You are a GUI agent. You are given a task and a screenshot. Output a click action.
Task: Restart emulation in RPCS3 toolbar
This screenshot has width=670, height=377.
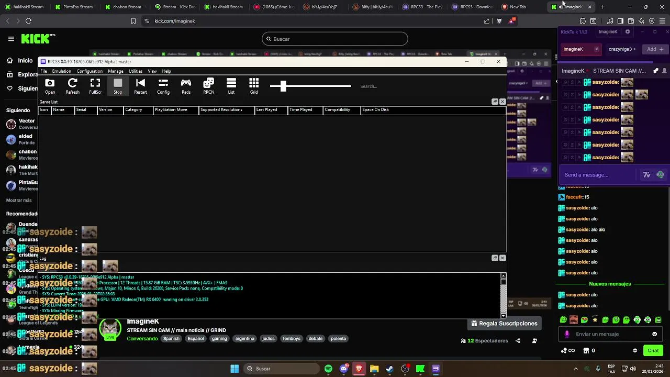140,86
